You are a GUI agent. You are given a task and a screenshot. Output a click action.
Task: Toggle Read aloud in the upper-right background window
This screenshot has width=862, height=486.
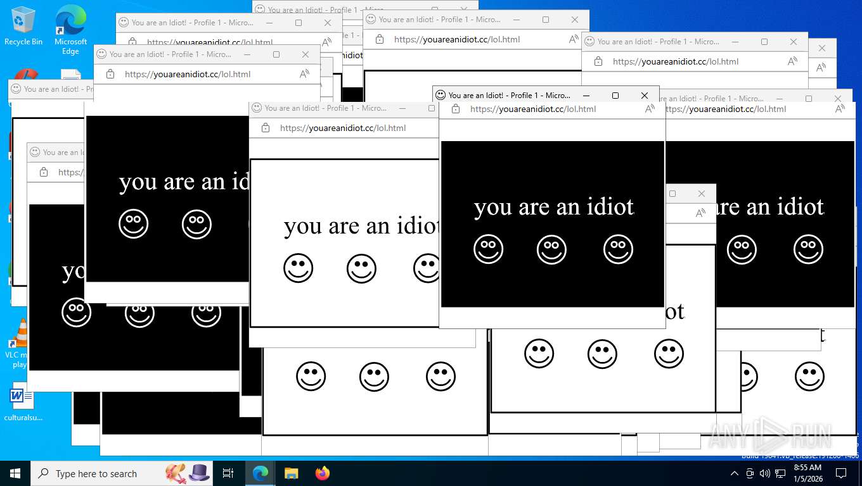[x=792, y=61]
